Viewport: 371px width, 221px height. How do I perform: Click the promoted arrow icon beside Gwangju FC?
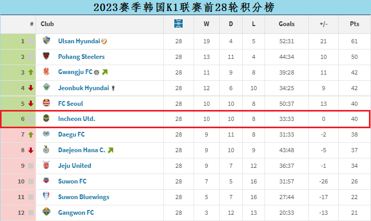click(104, 72)
